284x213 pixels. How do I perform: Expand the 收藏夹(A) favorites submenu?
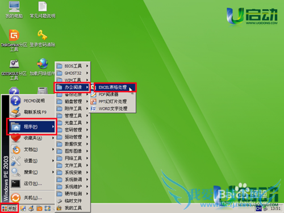(x=32, y=138)
